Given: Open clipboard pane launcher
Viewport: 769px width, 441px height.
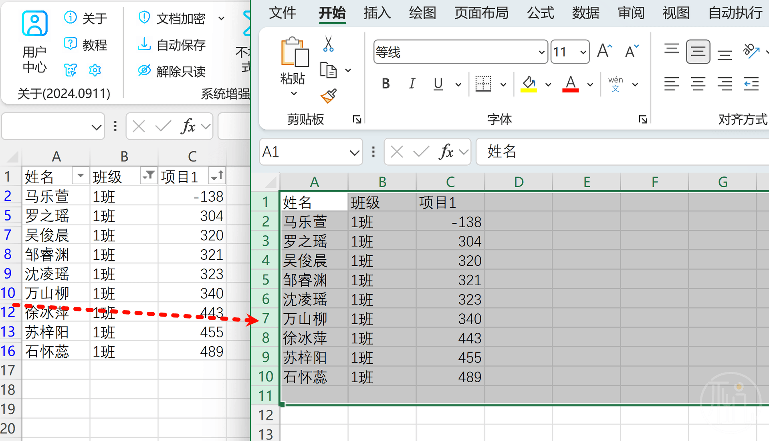Looking at the screenshot, I should click(357, 119).
